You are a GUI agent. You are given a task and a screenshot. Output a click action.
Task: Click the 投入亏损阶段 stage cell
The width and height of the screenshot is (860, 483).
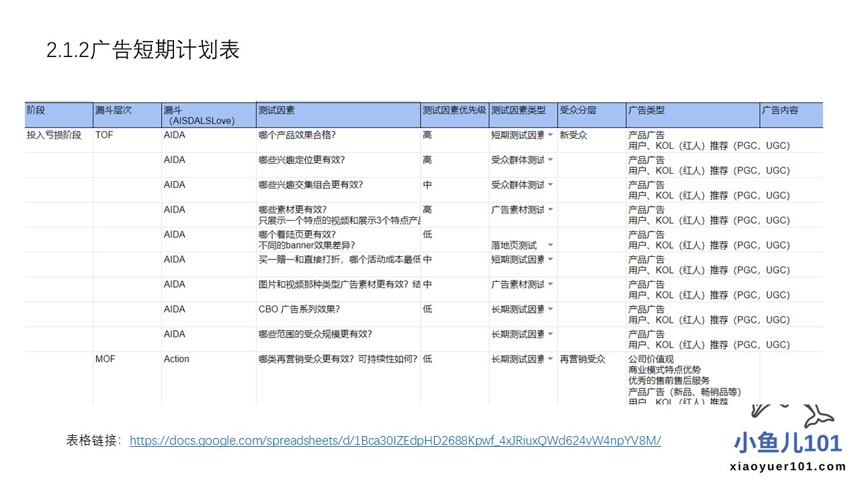[54, 135]
